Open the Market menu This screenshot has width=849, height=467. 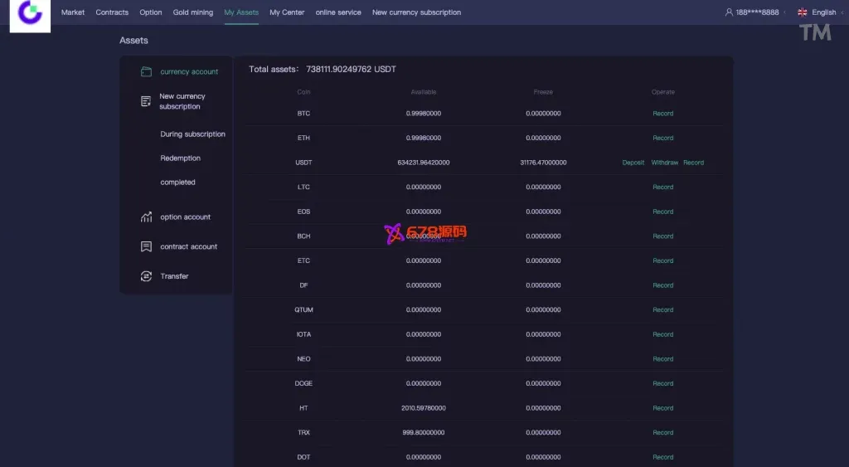point(73,12)
